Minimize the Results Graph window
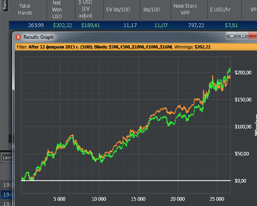257x206 pixels. coord(231,36)
